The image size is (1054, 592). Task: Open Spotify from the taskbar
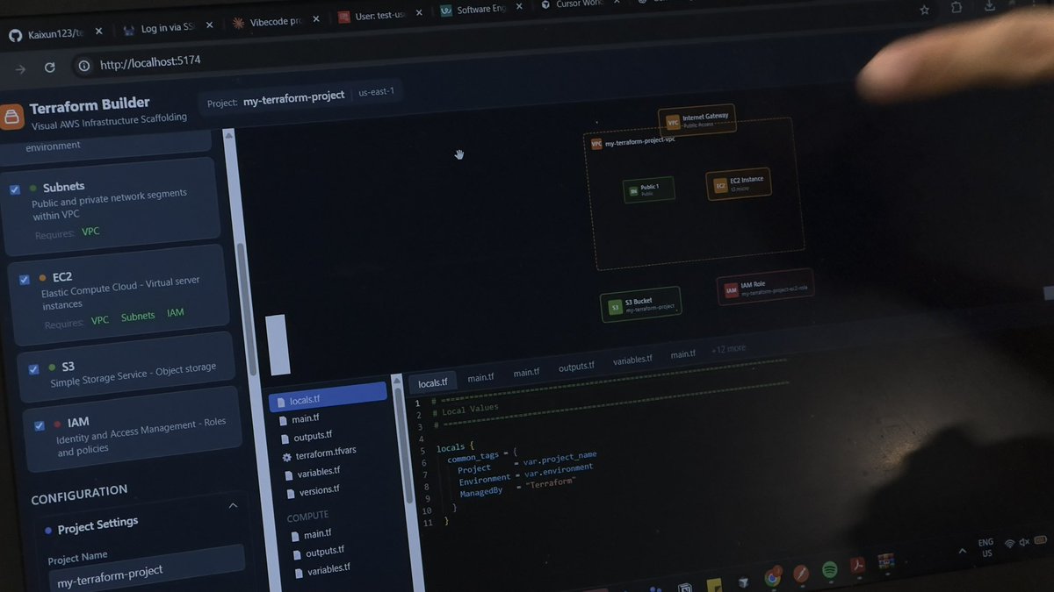(829, 570)
